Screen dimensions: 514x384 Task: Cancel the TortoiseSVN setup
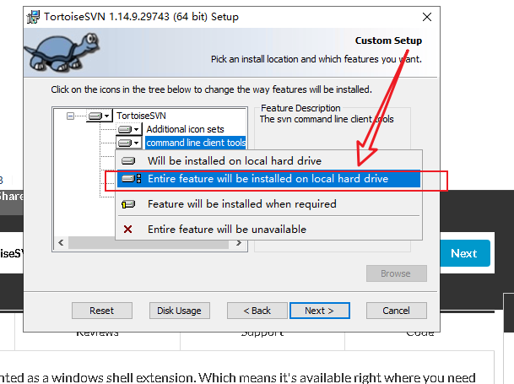(x=397, y=311)
